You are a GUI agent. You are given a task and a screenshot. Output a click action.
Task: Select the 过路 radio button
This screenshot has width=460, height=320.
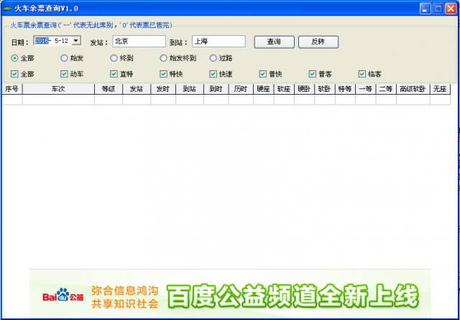[213, 58]
